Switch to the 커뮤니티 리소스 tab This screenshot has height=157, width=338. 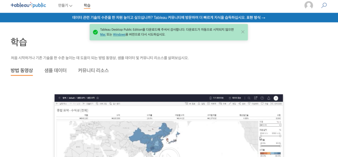93,71
